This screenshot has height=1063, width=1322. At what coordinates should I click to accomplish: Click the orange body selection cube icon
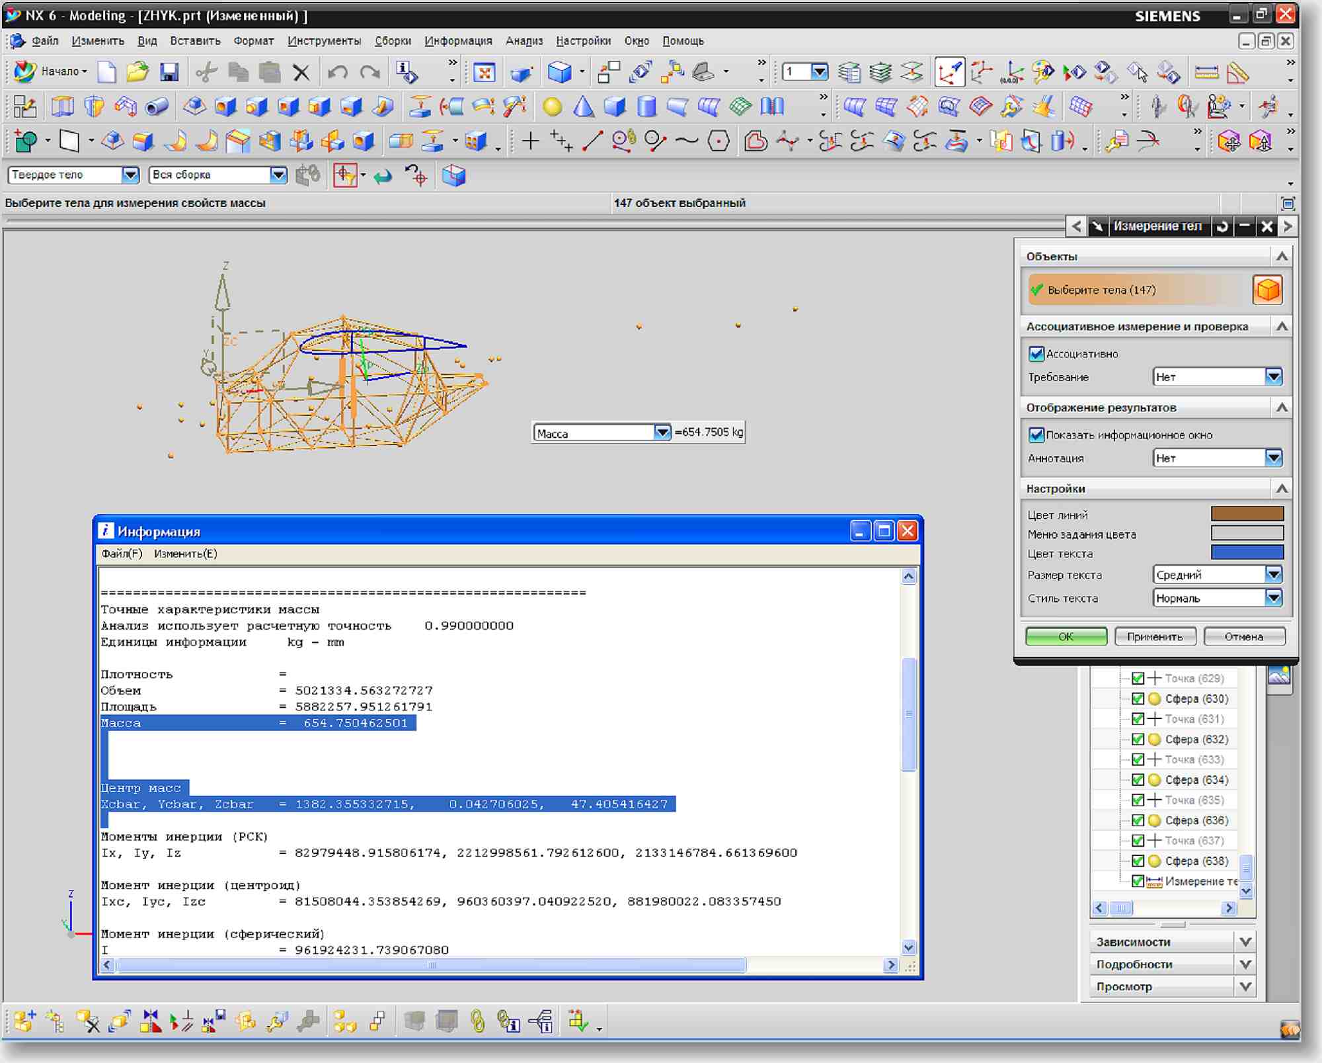[1267, 290]
